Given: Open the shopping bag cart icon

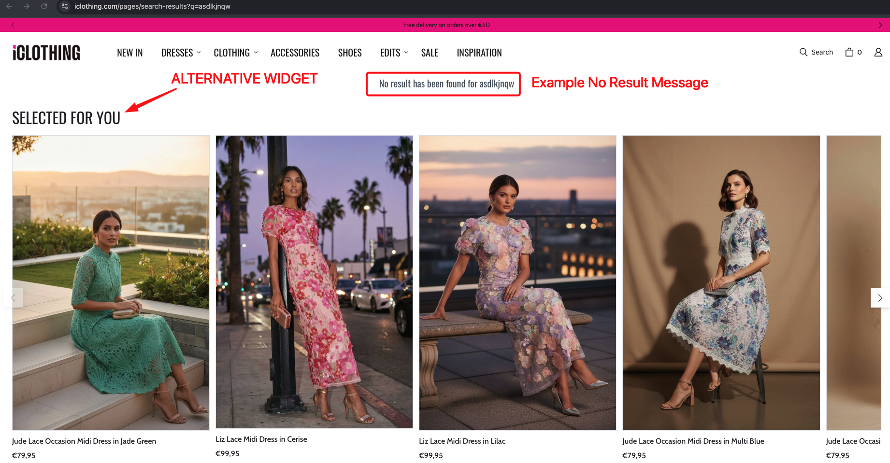Looking at the screenshot, I should [849, 52].
